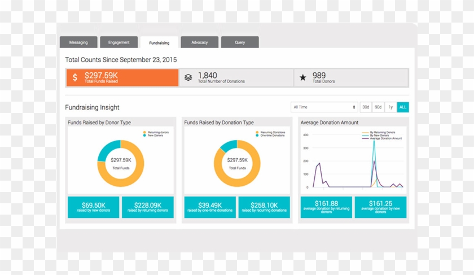The height and width of the screenshot is (275, 474).
Task: Go to the Query tab
Action: (240, 42)
